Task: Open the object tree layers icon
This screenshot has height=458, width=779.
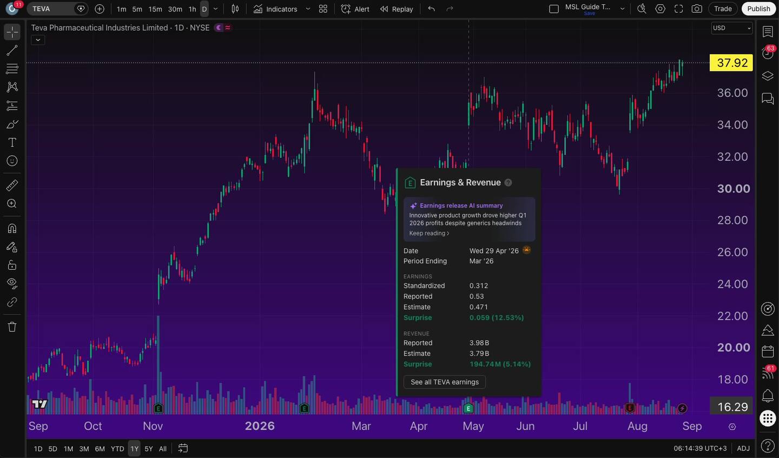Action: (x=768, y=76)
